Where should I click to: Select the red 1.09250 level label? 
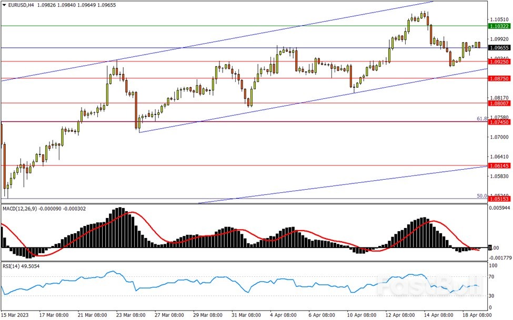(498, 61)
